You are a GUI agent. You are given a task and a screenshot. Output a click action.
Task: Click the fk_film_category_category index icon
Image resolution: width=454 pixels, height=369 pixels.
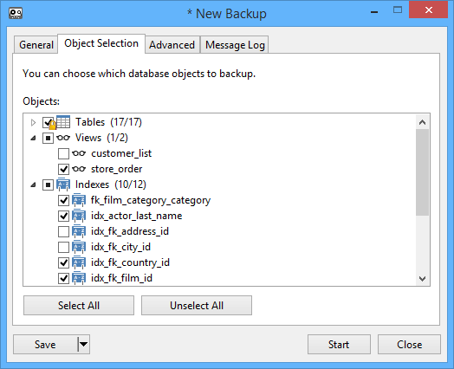[79, 200]
